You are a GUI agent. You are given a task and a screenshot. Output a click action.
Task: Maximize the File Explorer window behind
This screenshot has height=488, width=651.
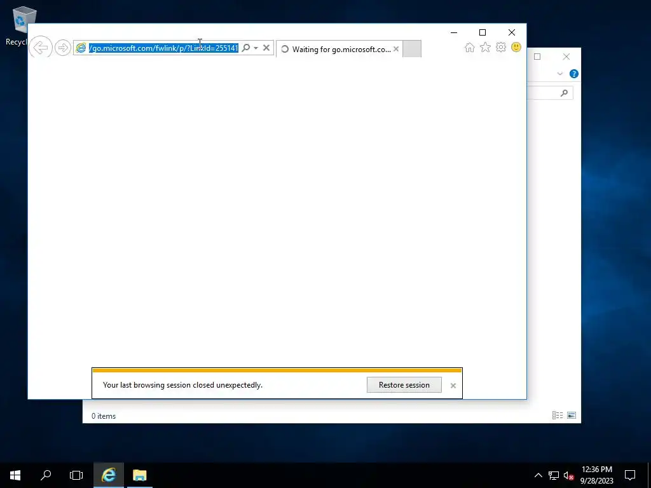coord(537,57)
